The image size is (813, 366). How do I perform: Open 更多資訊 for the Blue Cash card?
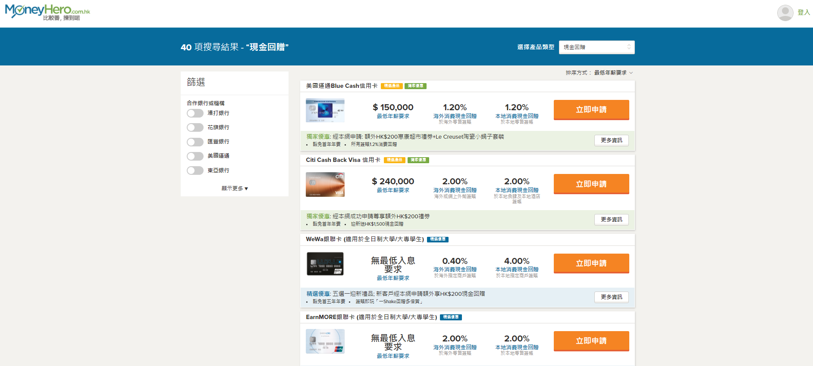611,140
